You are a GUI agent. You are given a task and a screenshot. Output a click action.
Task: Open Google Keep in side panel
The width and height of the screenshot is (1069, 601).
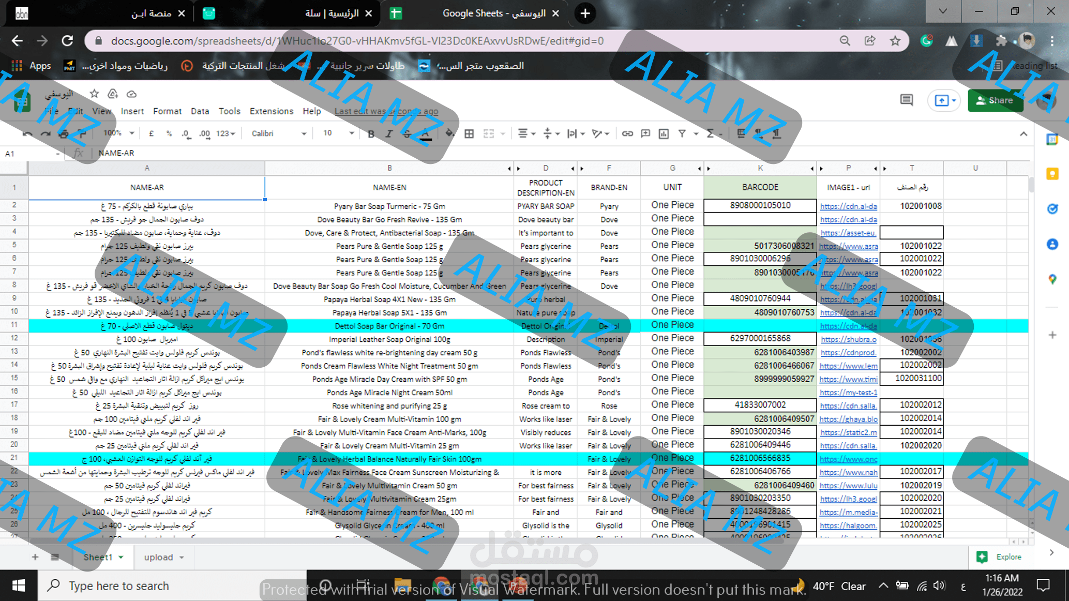(1052, 174)
